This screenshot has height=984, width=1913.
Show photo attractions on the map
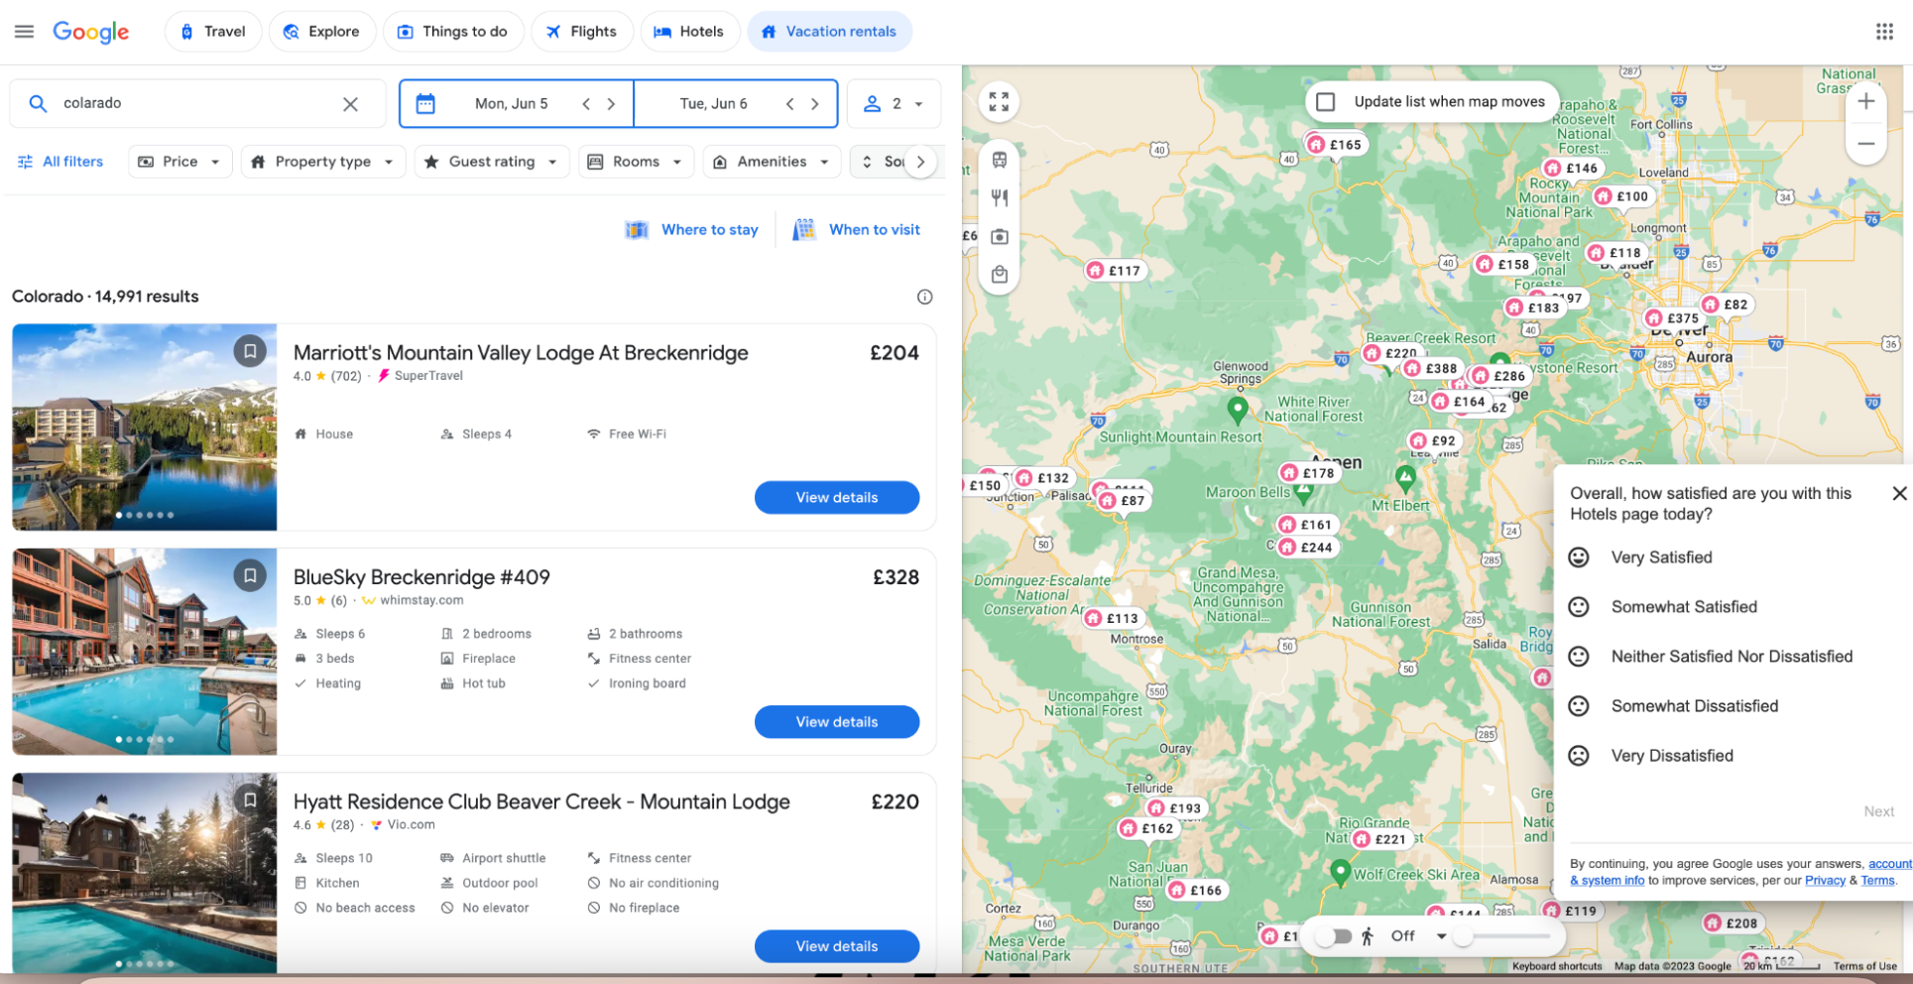(x=999, y=236)
